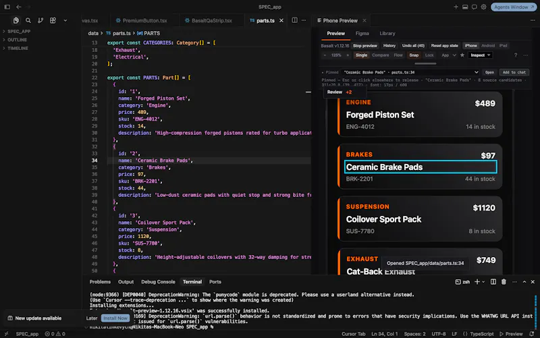
Task: Select the iPad device option
Action: pos(503,45)
